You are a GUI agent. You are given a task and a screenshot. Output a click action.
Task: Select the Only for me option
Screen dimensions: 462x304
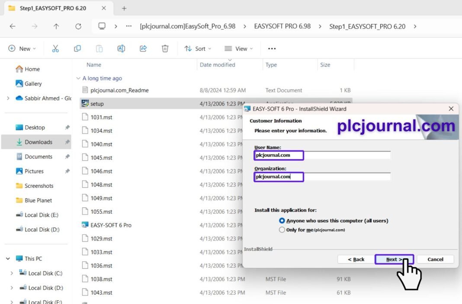click(282, 230)
